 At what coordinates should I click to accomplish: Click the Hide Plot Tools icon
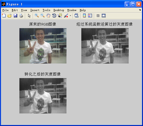coord(98,16)
